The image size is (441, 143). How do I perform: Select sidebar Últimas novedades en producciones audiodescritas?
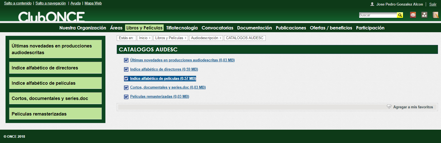click(x=55, y=49)
